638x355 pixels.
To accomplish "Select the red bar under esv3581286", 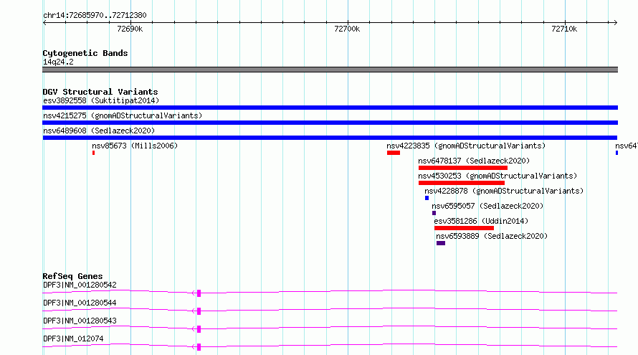I will coord(464,228).
